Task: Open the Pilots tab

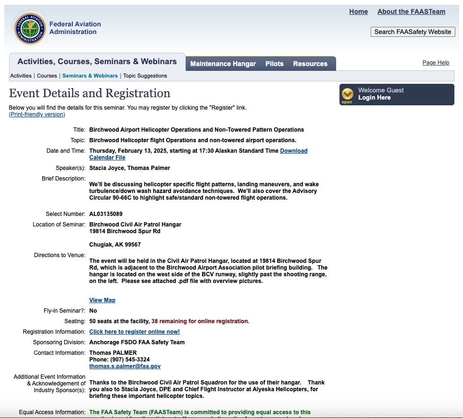Action: tap(274, 64)
